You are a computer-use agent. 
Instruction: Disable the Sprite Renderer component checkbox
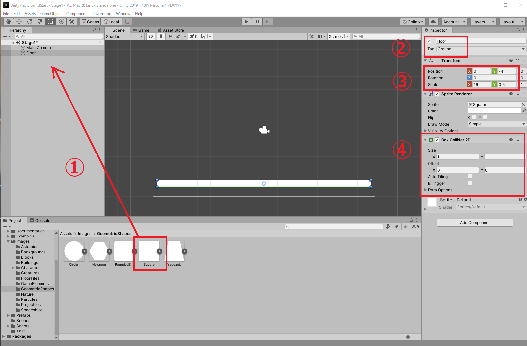437,94
